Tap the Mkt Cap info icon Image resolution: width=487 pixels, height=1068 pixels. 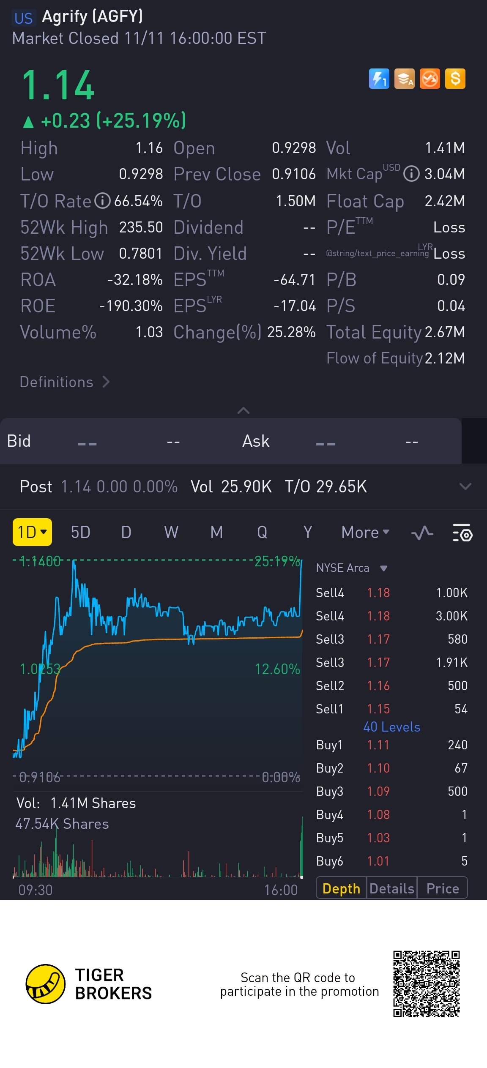pos(411,174)
